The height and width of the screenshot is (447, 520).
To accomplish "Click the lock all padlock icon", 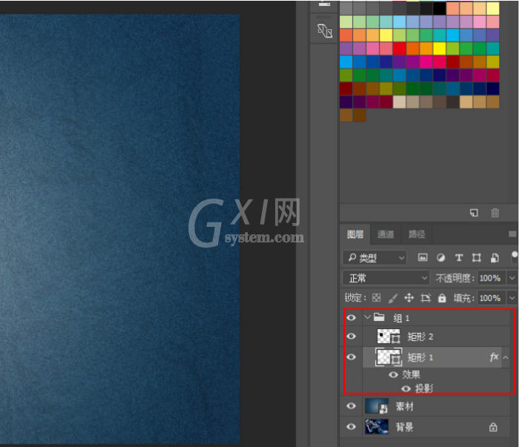I will (x=441, y=297).
